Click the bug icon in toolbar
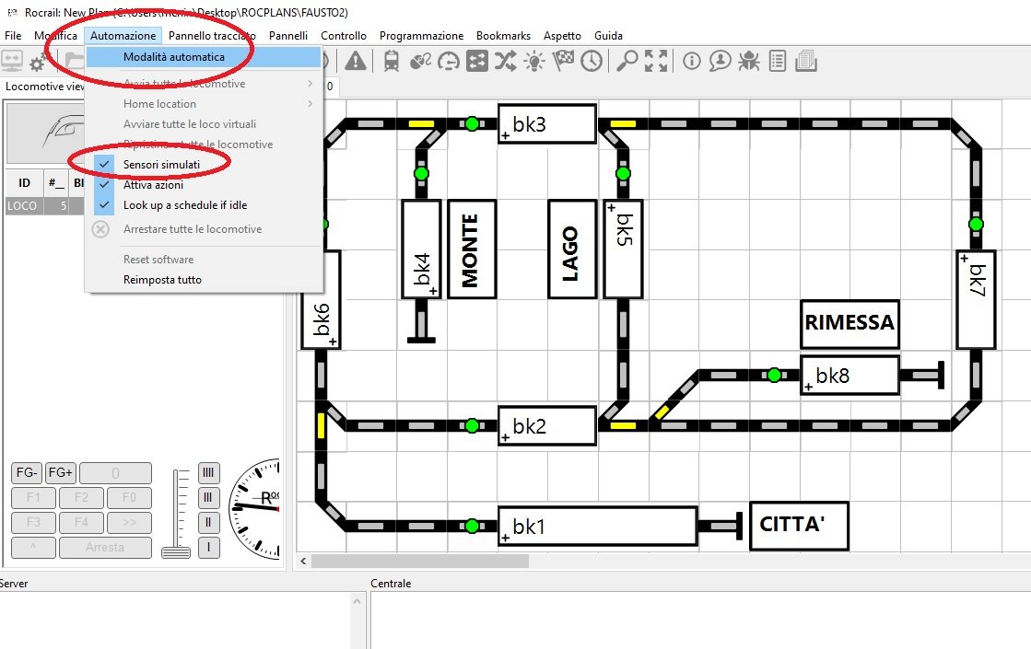The image size is (1031, 649). 749,62
